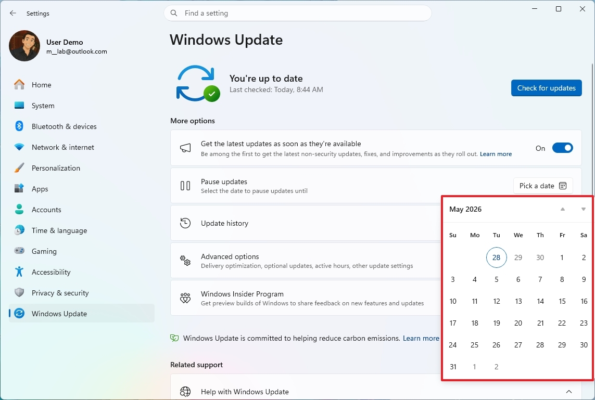Collapse the Help with Windows Update section
The image size is (595, 400).
[x=568, y=391]
